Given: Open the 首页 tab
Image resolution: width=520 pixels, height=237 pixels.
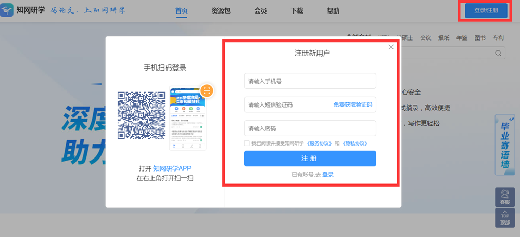Looking at the screenshot, I should click(182, 11).
